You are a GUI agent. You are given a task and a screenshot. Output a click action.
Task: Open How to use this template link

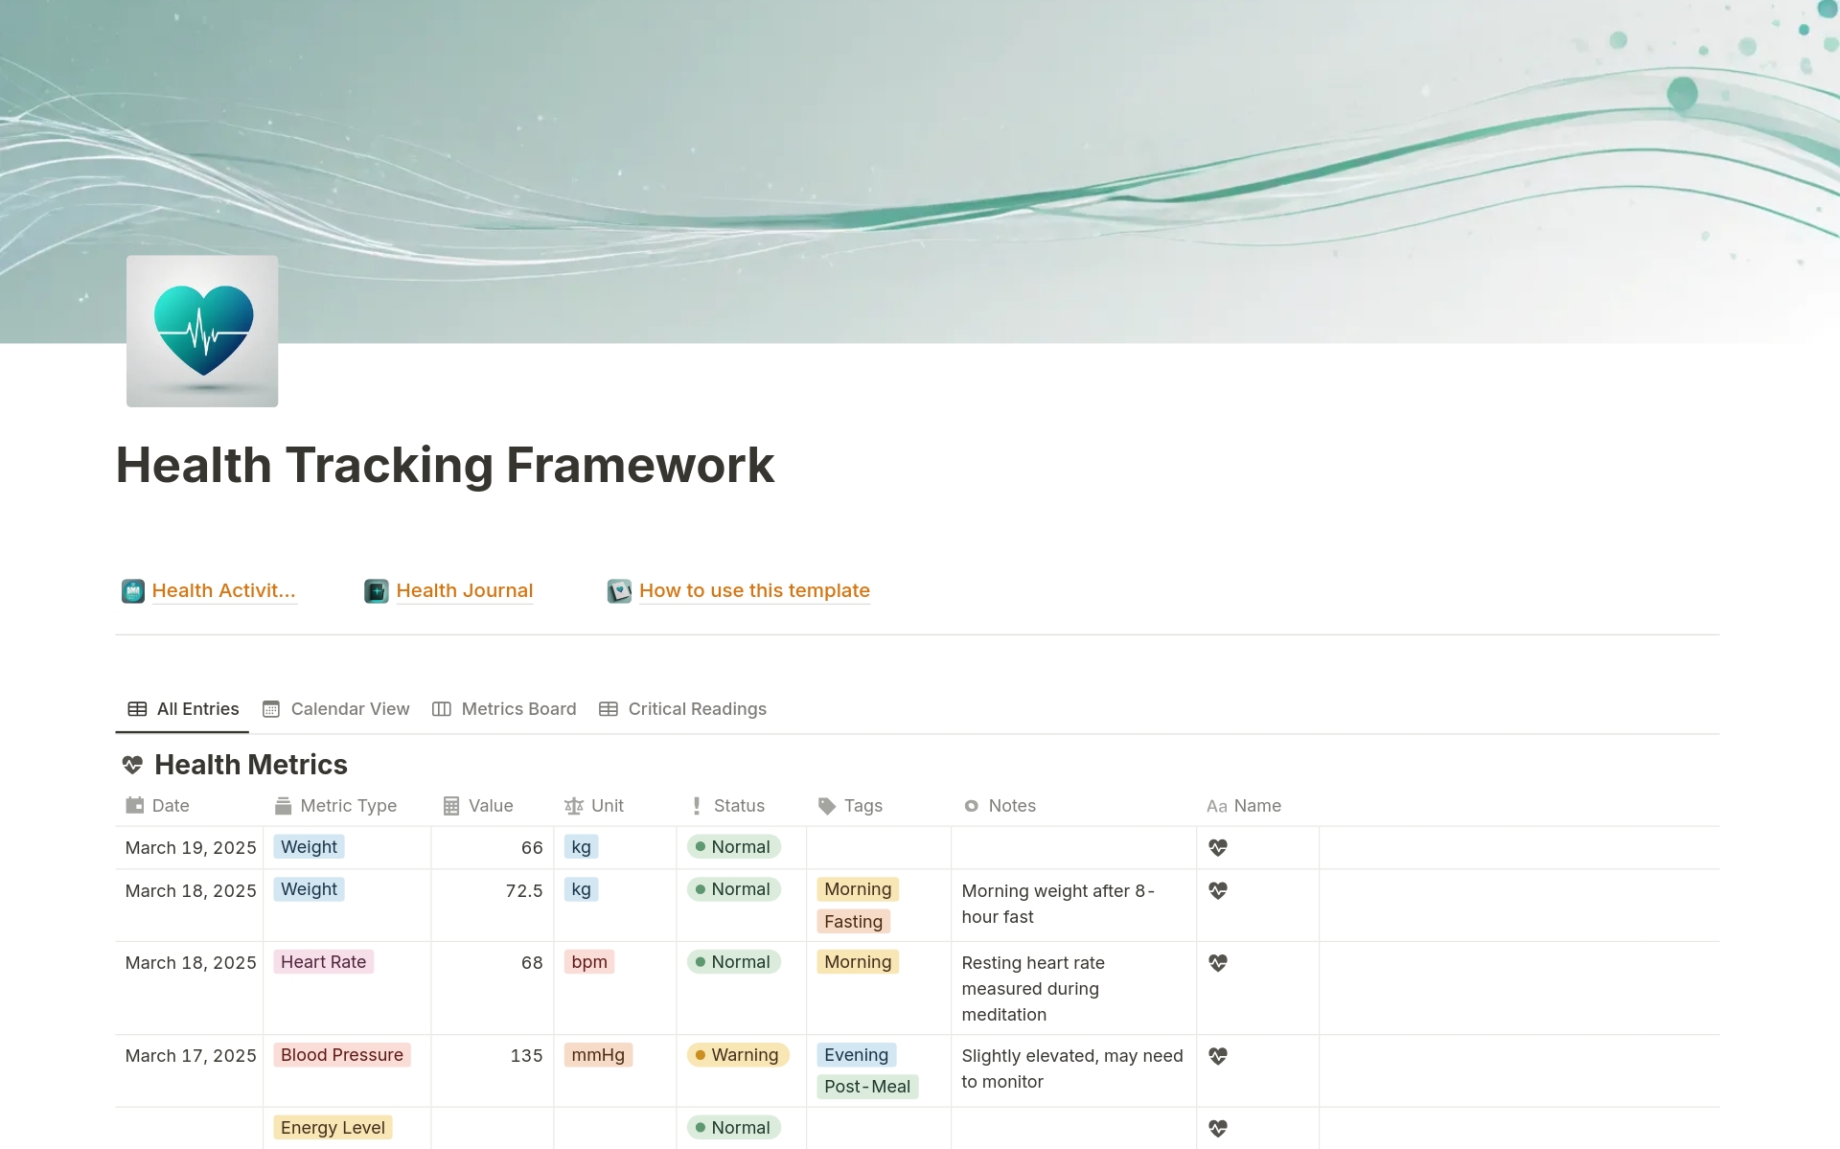point(754,590)
